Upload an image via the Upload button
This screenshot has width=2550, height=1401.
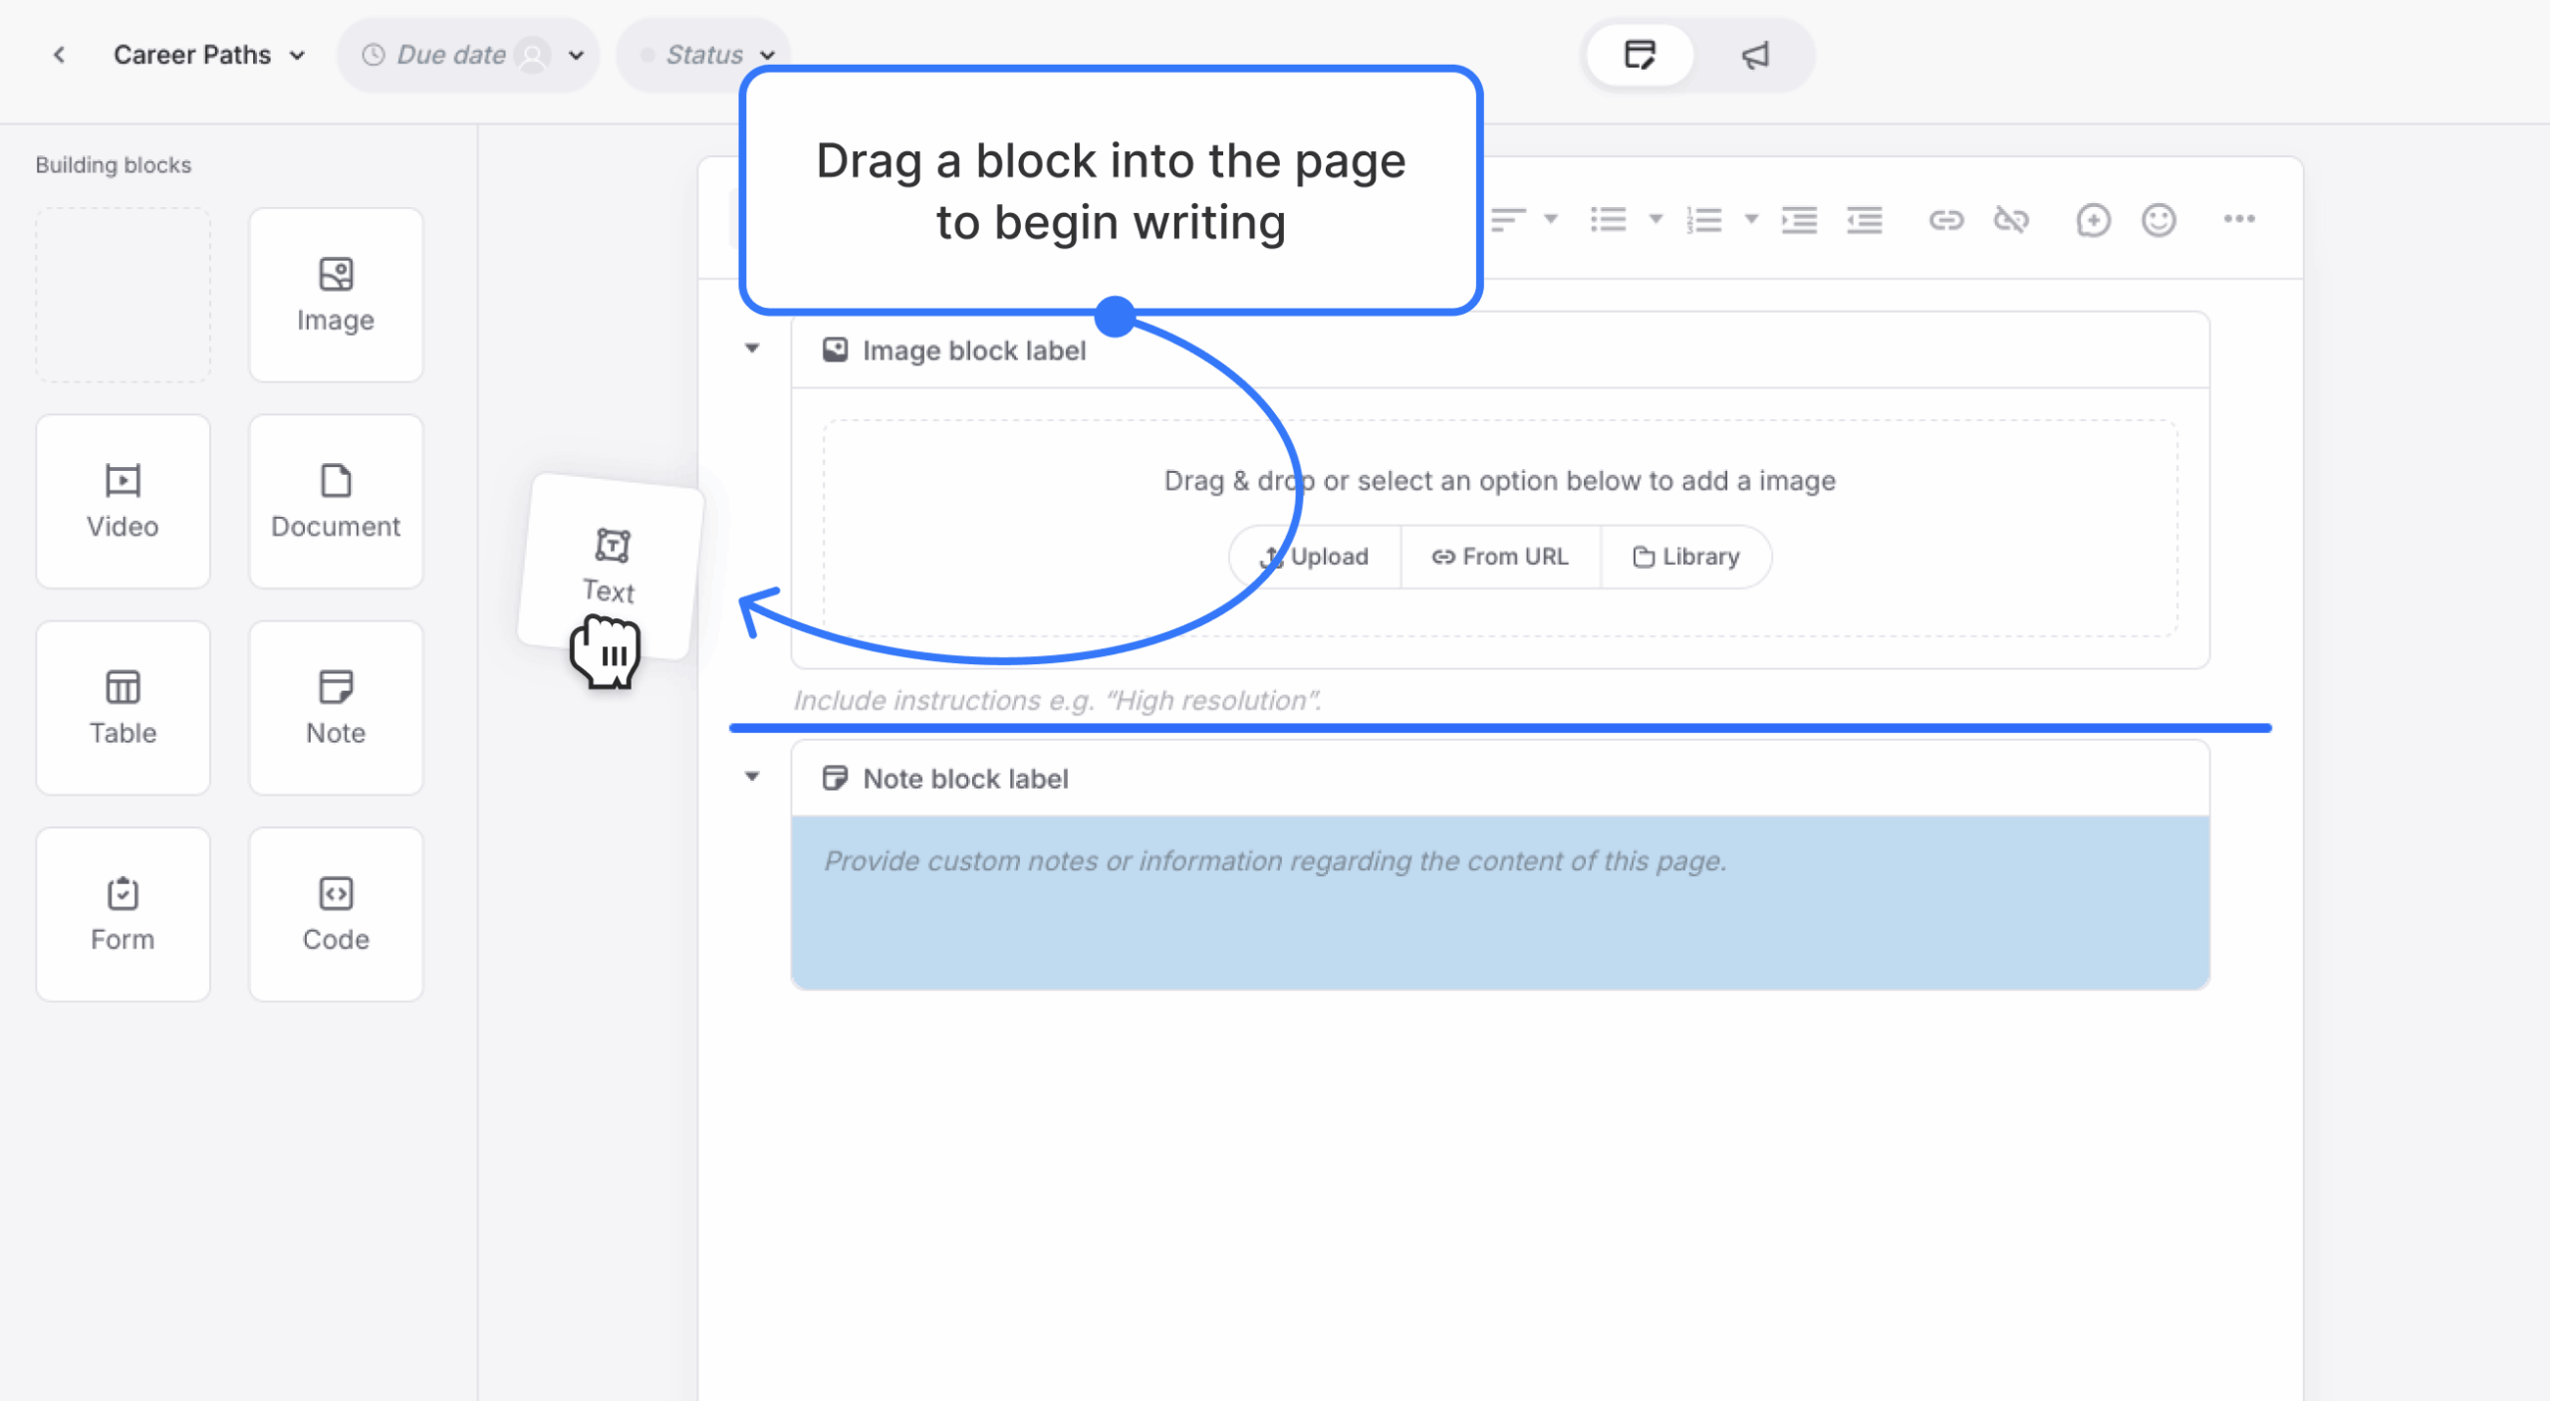[1315, 557]
